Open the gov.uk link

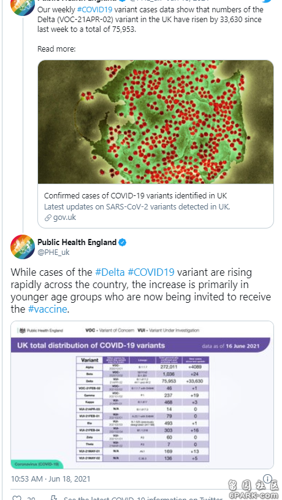pos(64,218)
